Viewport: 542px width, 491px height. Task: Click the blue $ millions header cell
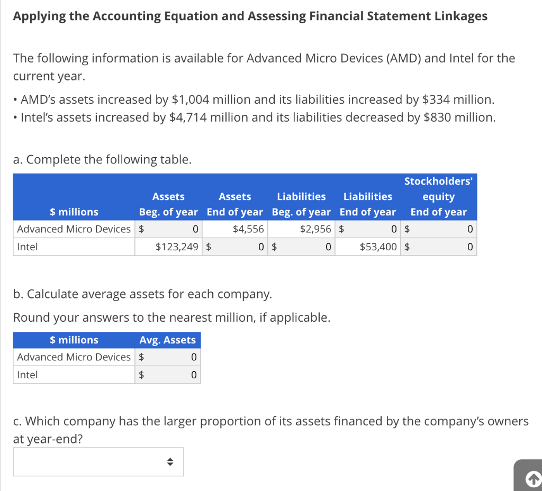74,212
